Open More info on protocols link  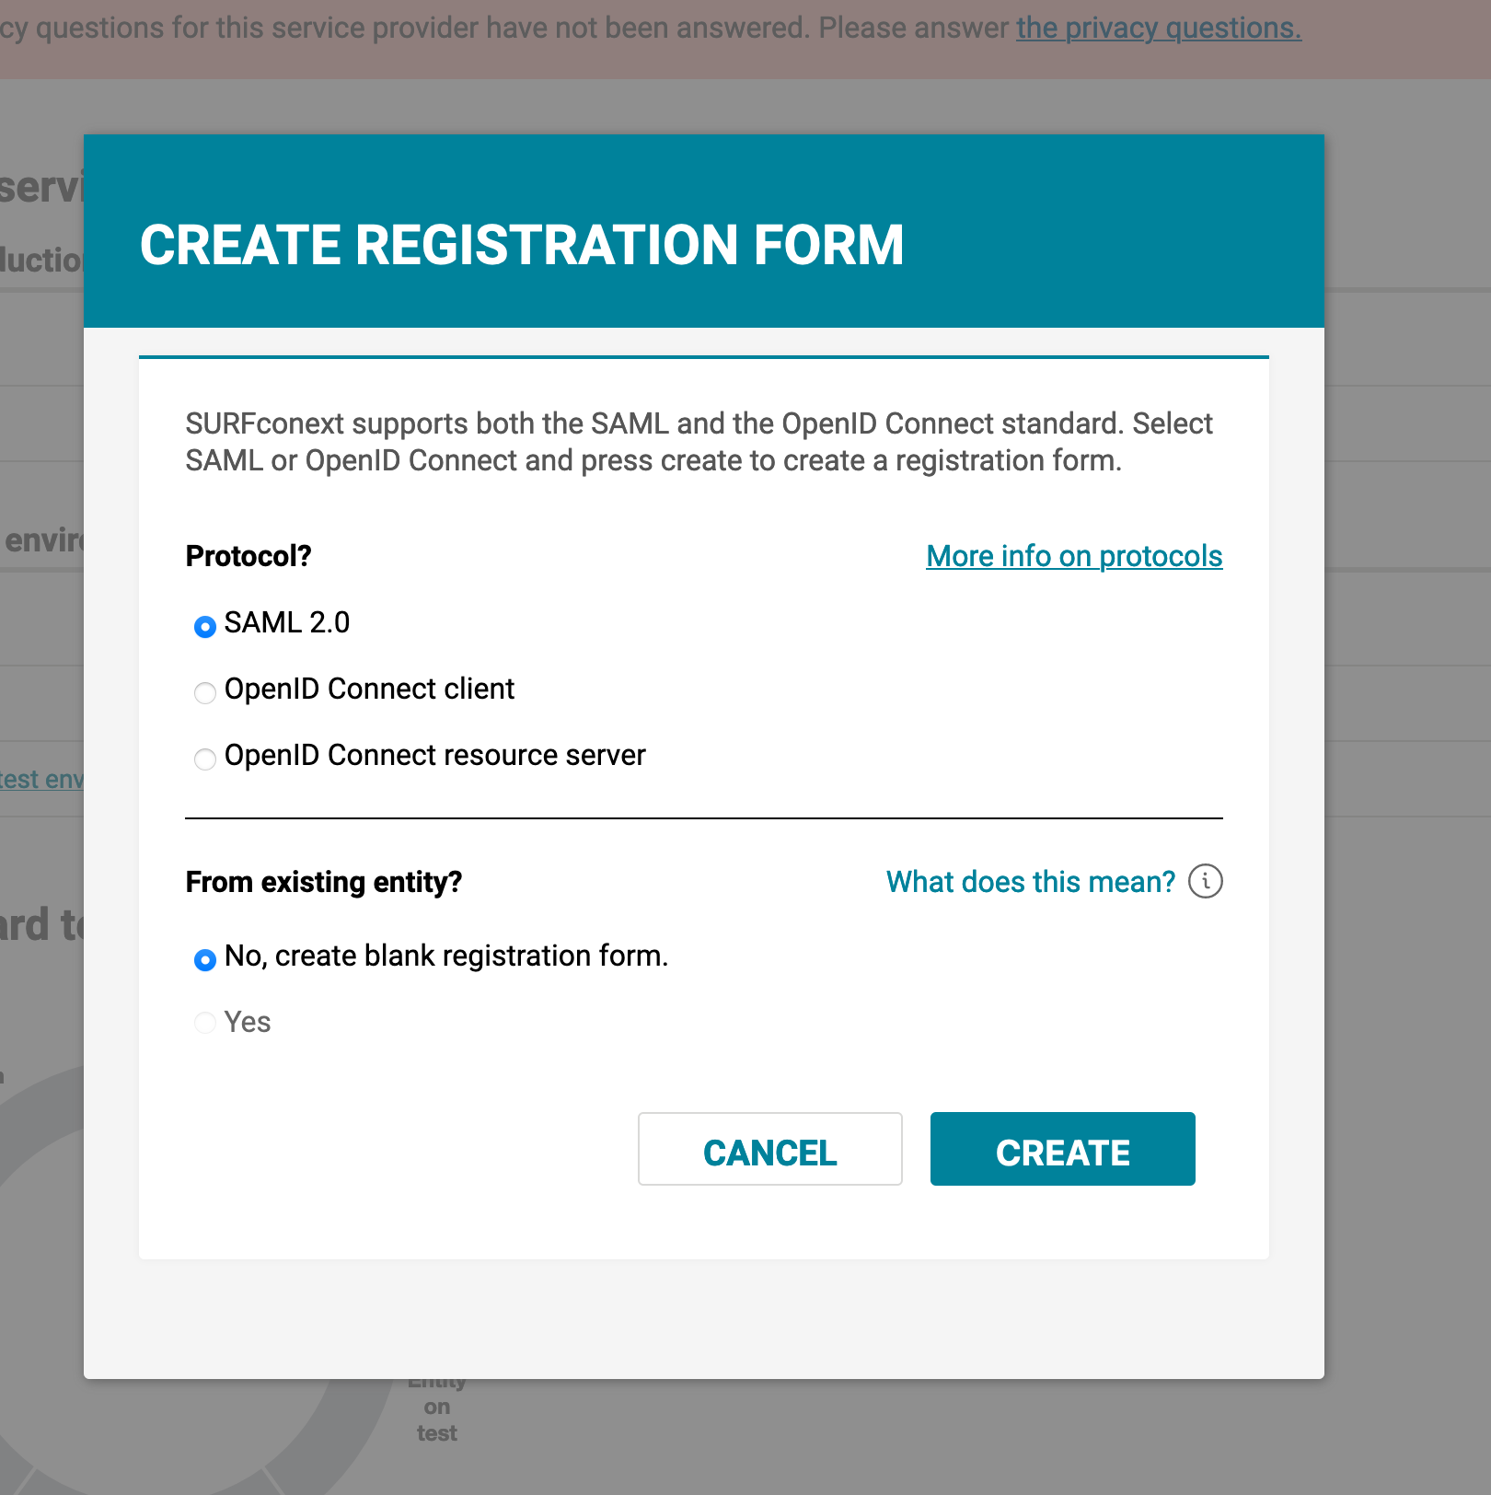[1074, 556]
